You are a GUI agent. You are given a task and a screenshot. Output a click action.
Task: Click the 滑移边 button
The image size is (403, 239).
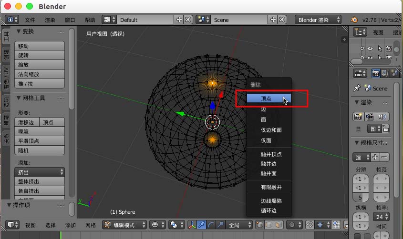[27, 122]
